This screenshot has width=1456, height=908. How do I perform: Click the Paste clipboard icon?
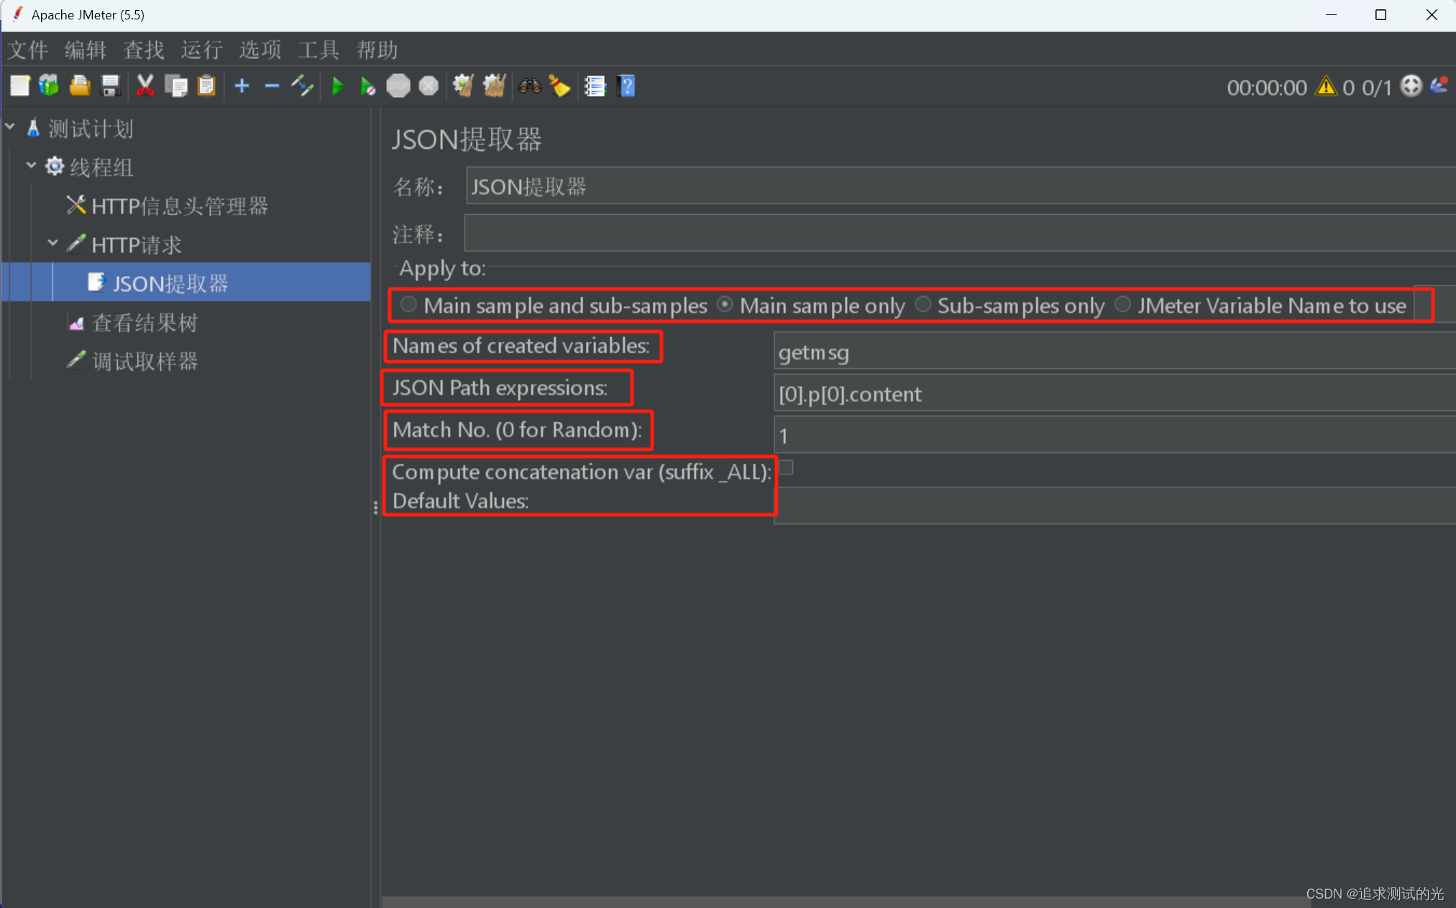pyautogui.click(x=206, y=86)
